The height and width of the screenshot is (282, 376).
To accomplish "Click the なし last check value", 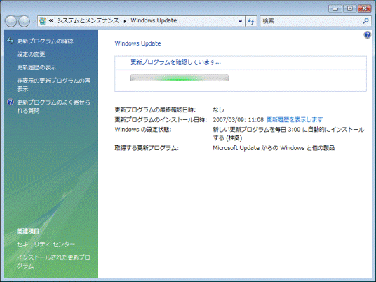I will (218, 110).
